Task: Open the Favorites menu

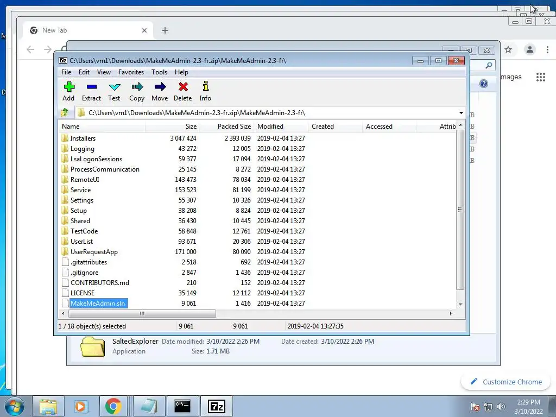Action: [x=131, y=72]
